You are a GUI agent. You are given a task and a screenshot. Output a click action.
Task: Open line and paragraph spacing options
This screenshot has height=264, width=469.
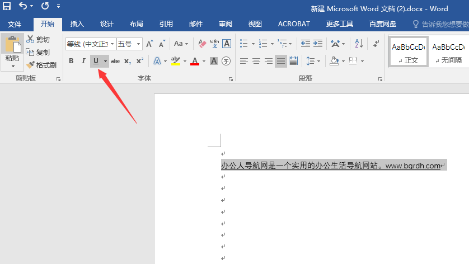coord(313,61)
